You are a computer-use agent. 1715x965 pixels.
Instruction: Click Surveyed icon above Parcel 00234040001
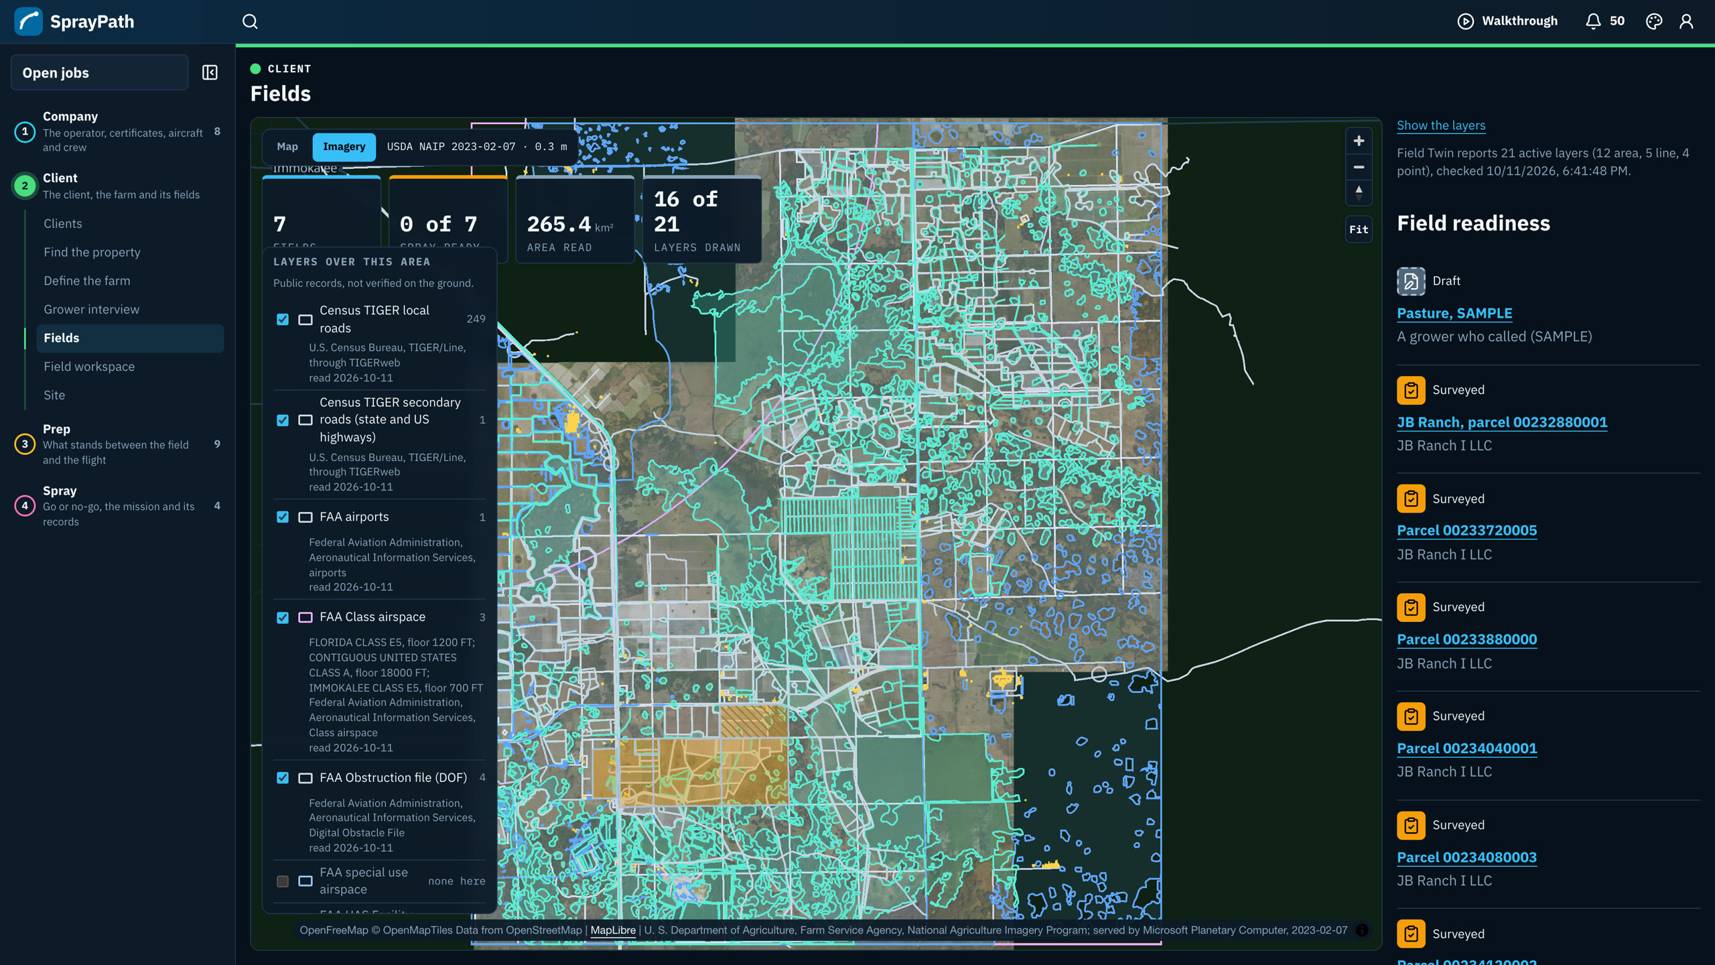(x=1411, y=716)
